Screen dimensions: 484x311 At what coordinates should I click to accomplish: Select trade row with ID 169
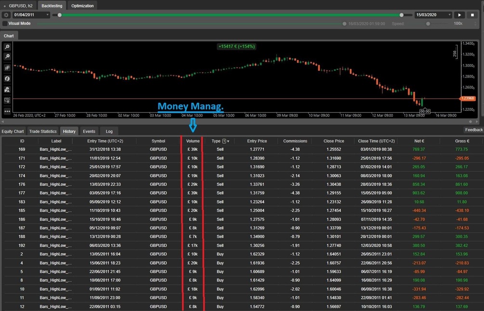tap(242, 149)
